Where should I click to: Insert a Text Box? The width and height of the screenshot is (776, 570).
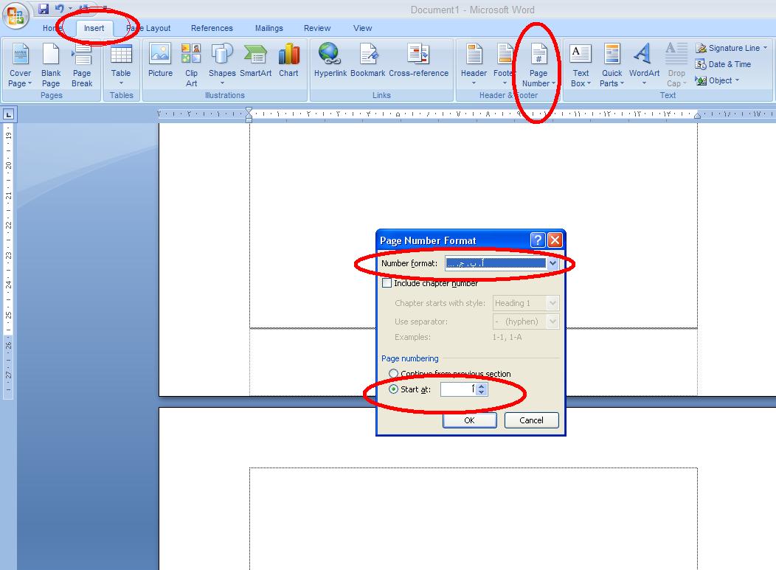pos(581,66)
